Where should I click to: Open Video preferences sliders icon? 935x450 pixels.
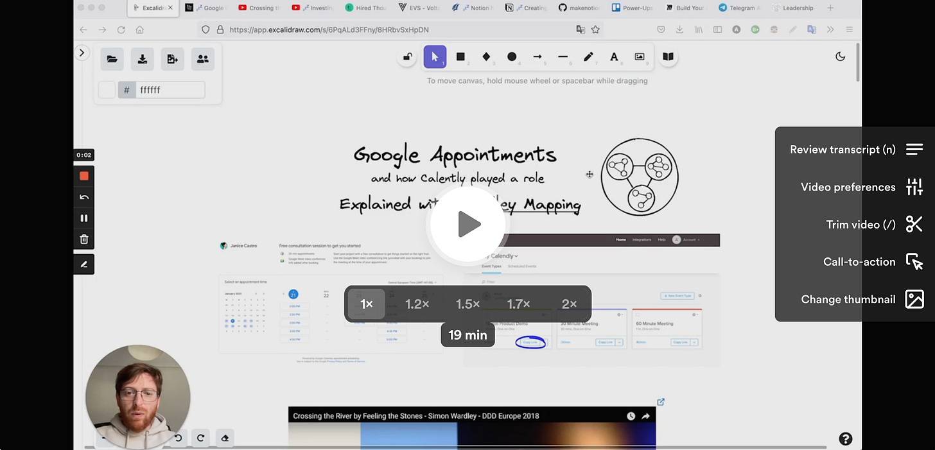(x=914, y=187)
